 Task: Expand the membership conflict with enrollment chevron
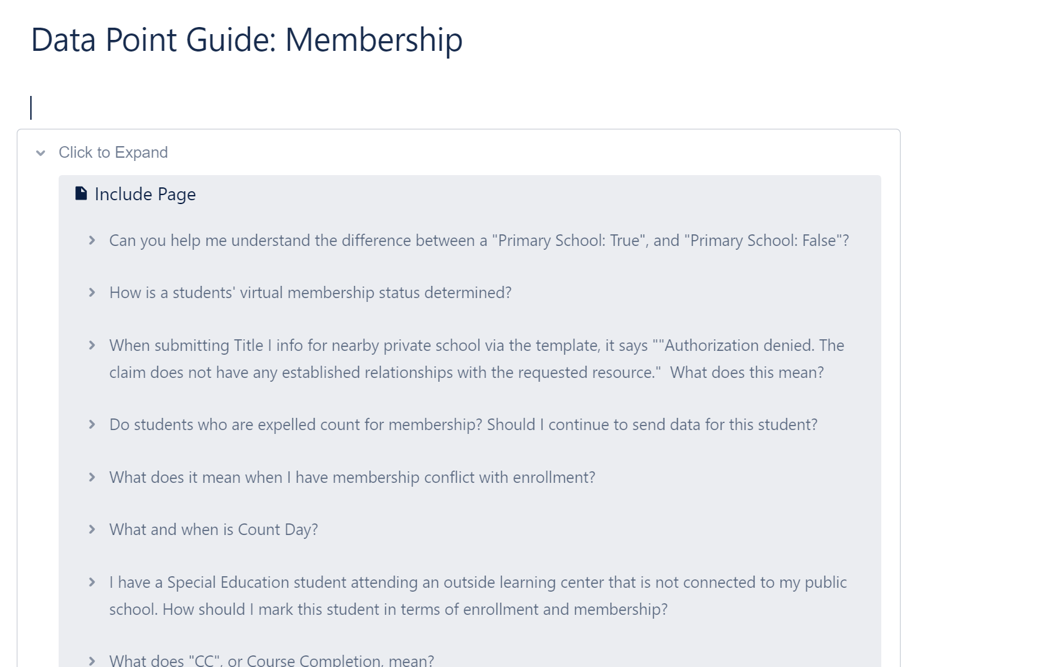tap(92, 478)
